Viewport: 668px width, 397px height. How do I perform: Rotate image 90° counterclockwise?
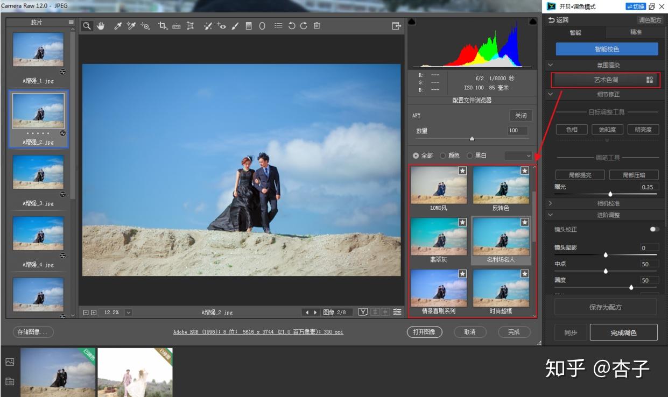[x=292, y=26]
